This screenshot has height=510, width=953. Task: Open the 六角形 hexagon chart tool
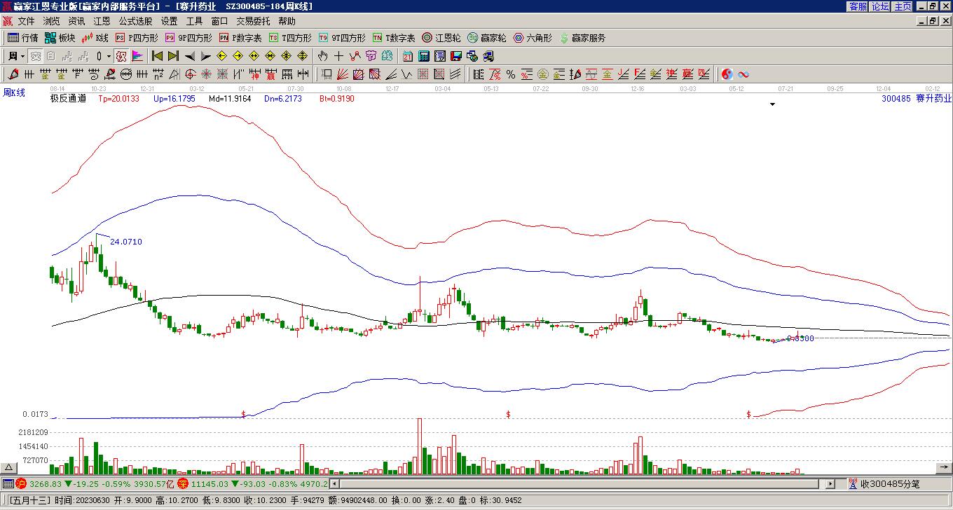533,38
